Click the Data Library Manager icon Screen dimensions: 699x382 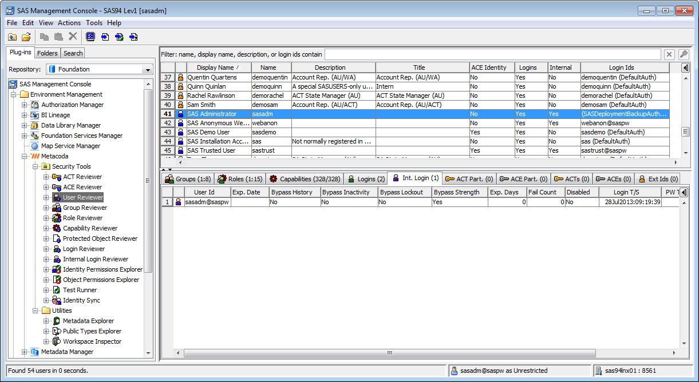pos(34,125)
